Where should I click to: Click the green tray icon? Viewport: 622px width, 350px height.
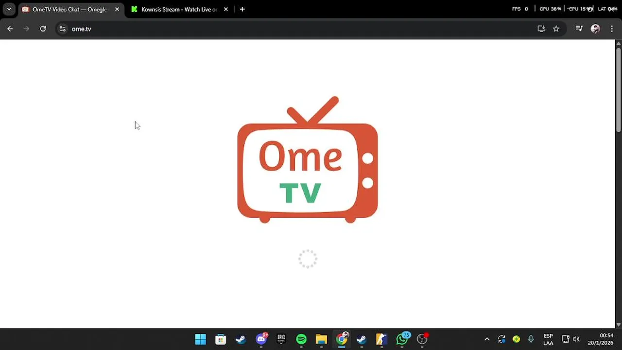coord(517,339)
